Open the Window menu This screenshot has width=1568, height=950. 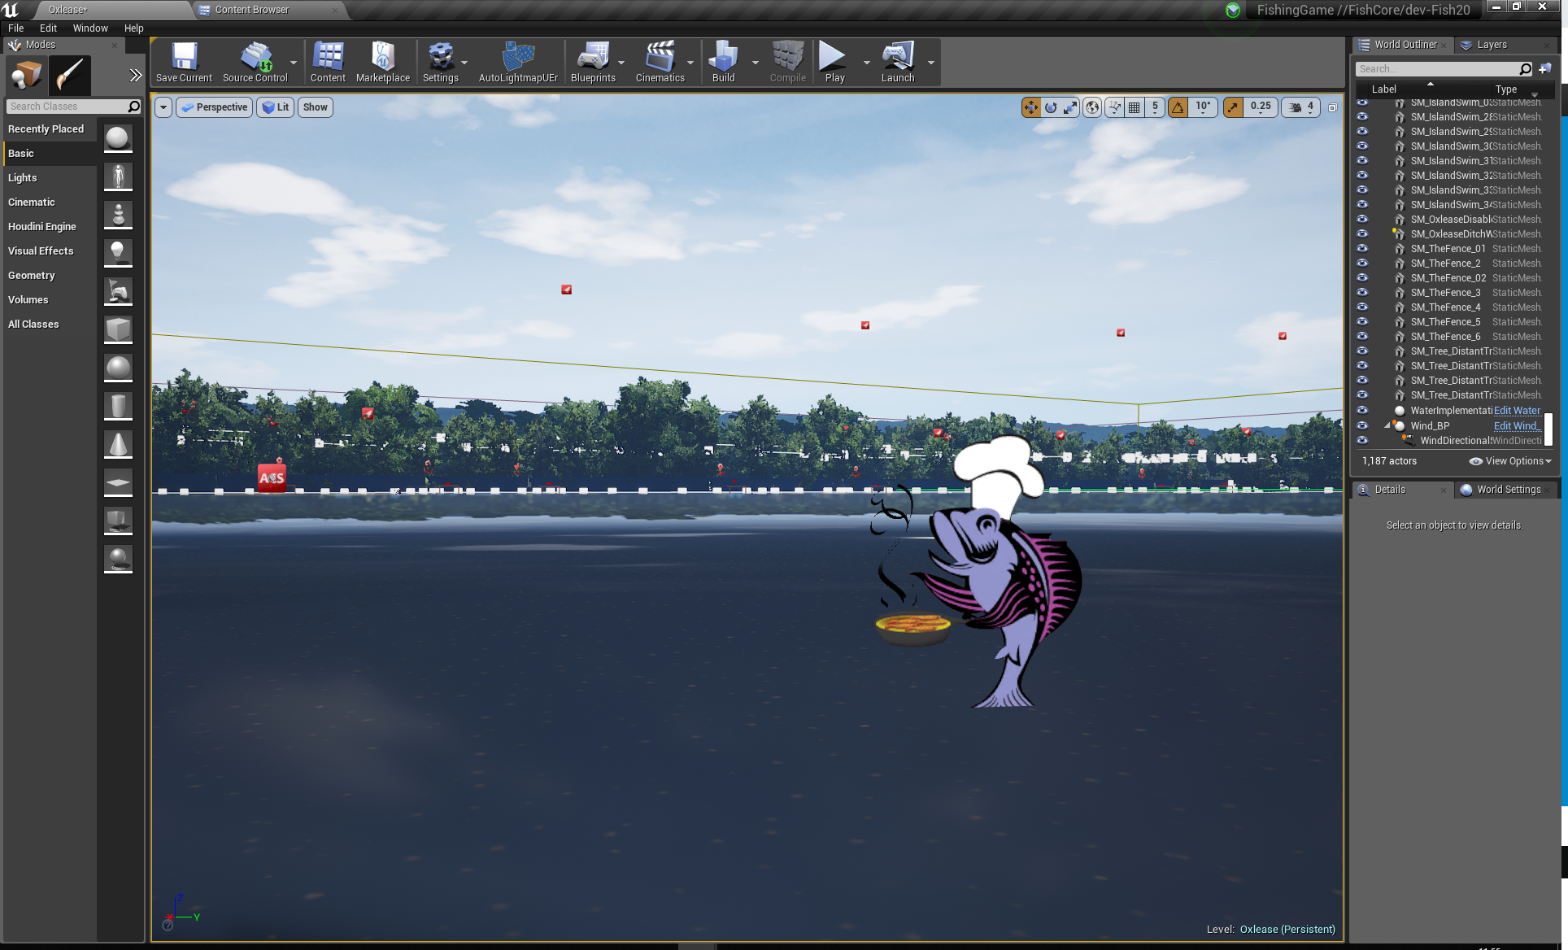click(90, 28)
